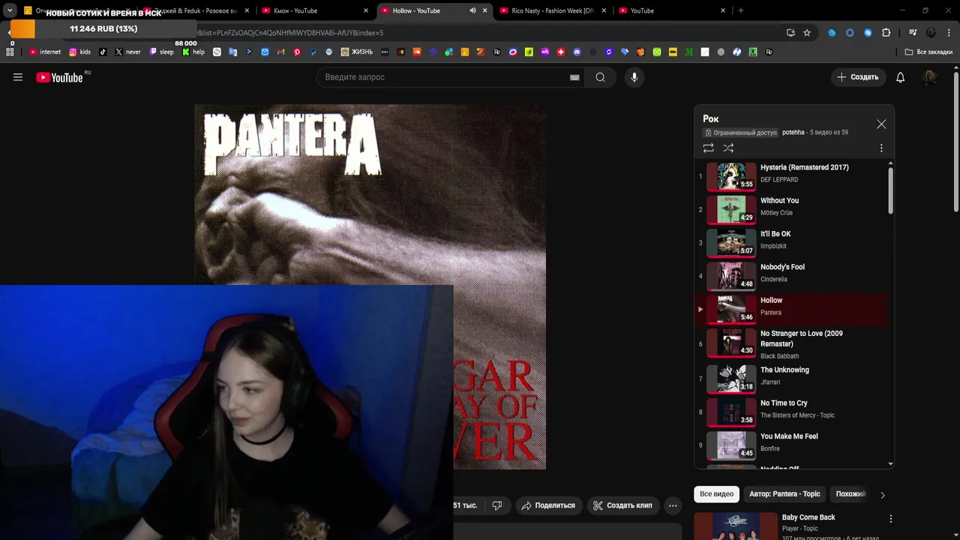Click the playlist panel scrollbar

click(x=891, y=190)
